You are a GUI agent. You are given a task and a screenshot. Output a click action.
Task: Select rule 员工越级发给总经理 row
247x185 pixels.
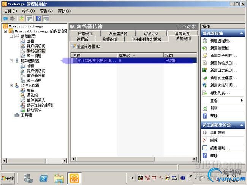[x=134, y=60]
